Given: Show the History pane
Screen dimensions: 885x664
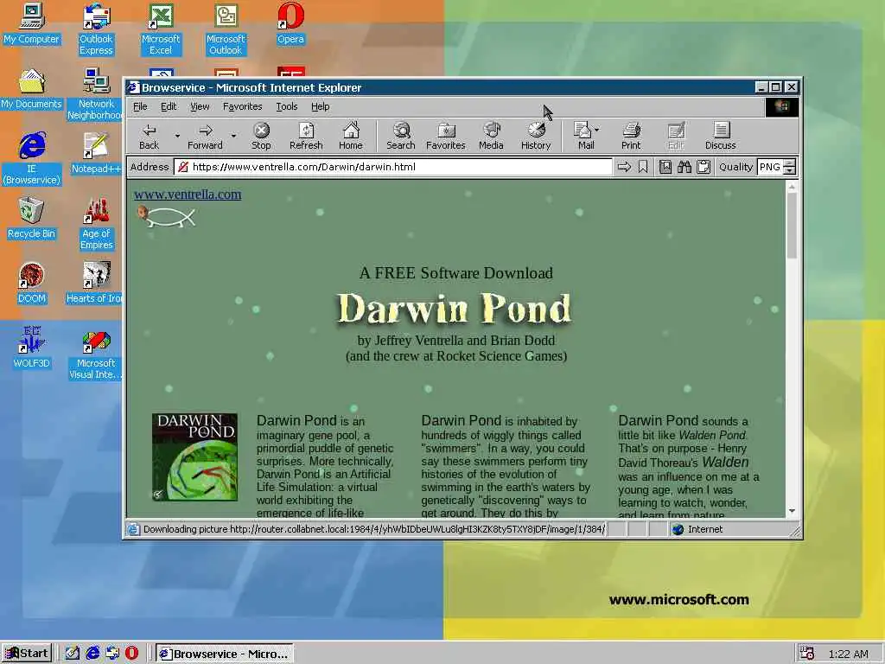Looking at the screenshot, I should click(x=536, y=136).
